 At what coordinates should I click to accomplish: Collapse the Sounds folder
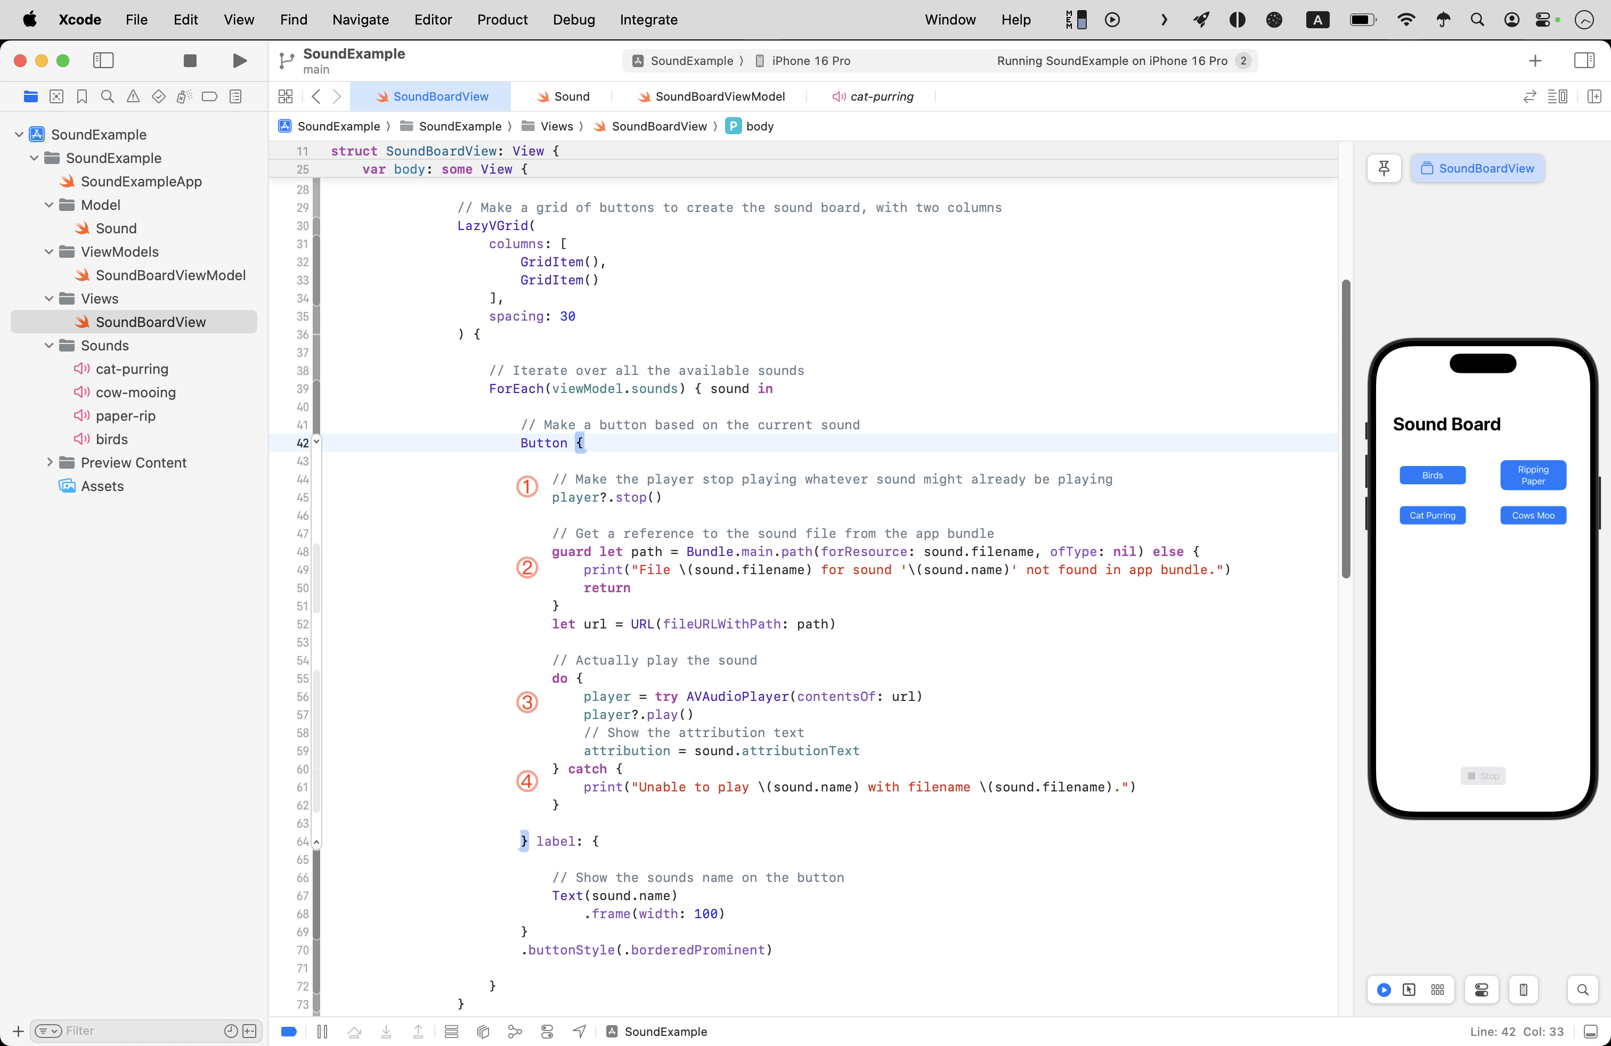point(48,346)
